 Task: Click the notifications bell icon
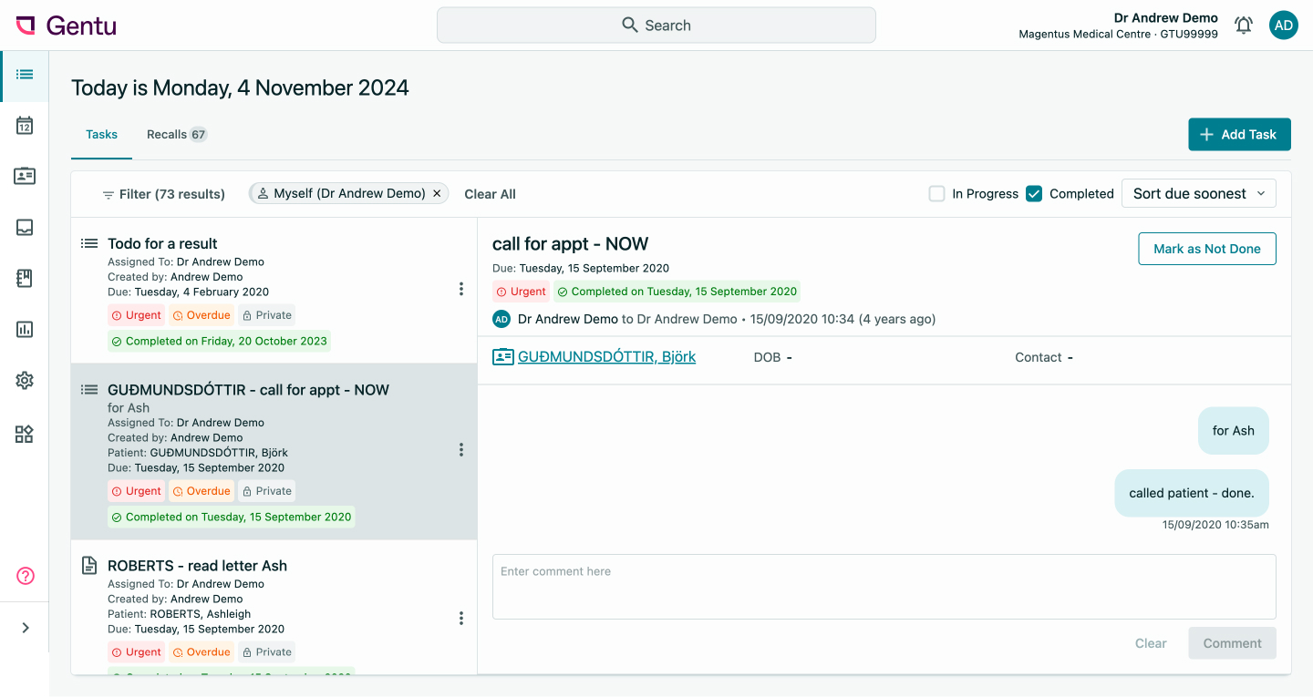coord(1243,26)
